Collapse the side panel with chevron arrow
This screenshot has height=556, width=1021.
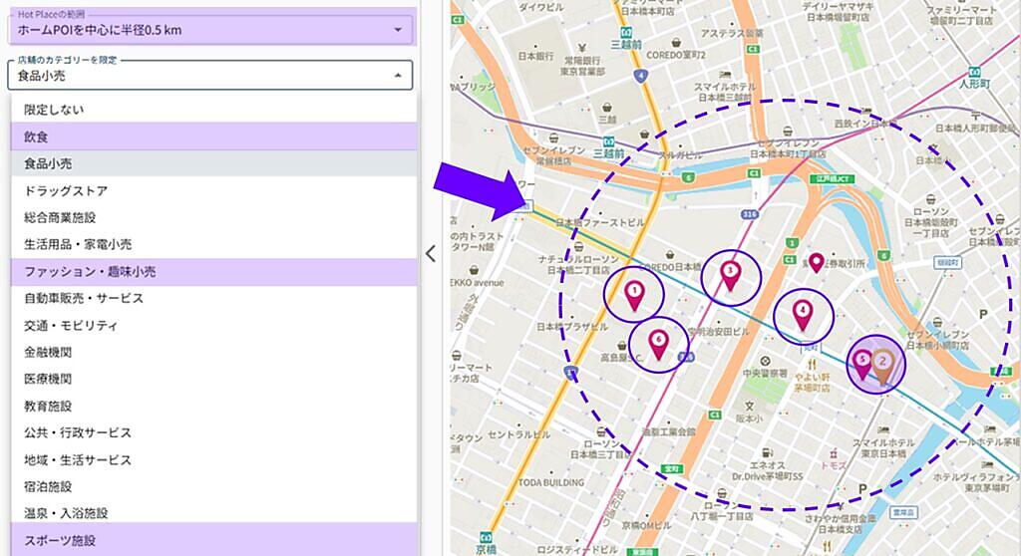(x=431, y=253)
